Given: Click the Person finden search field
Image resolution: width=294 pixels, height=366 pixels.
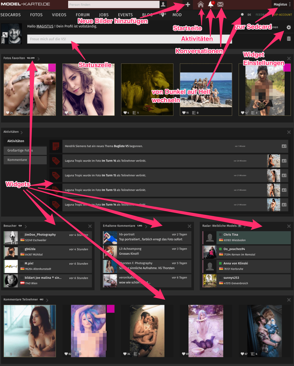Looking at the screenshot, I should click(114, 5).
